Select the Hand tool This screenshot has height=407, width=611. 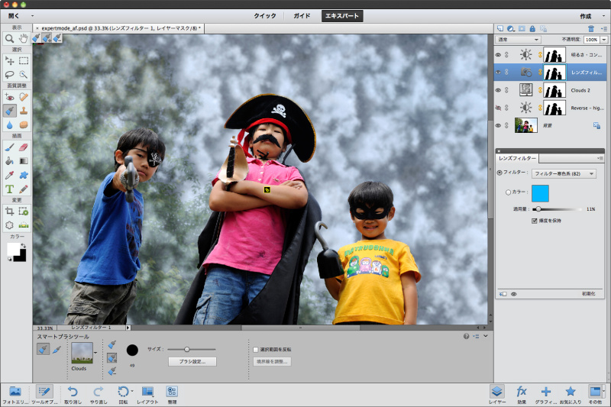[x=24, y=38]
